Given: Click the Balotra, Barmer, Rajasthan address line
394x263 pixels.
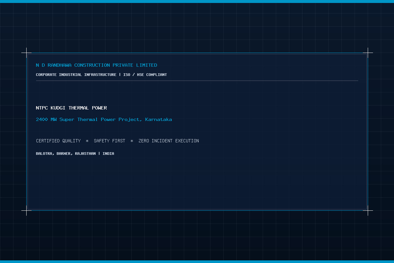Looking at the screenshot, I should (75, 154).
